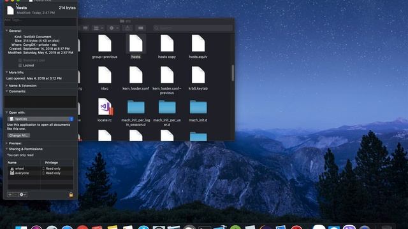
Task: Select the mach_init_per_user.d folder
Action: coord(167,107)
